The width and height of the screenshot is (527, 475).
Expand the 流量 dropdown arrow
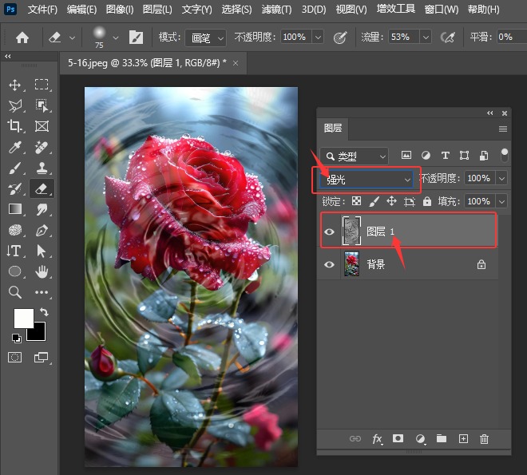[x=426, y=37]
